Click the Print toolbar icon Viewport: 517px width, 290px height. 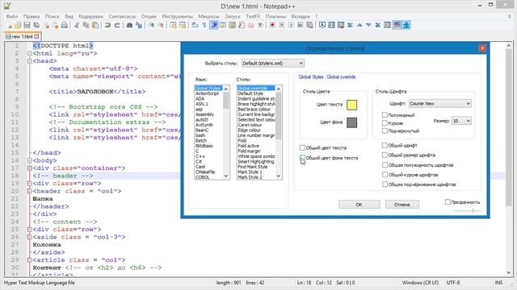point(65,25)
